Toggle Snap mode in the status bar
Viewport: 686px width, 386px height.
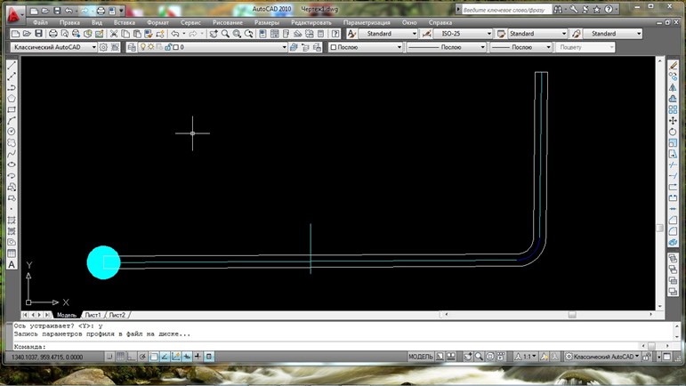[x=109, y=357]
